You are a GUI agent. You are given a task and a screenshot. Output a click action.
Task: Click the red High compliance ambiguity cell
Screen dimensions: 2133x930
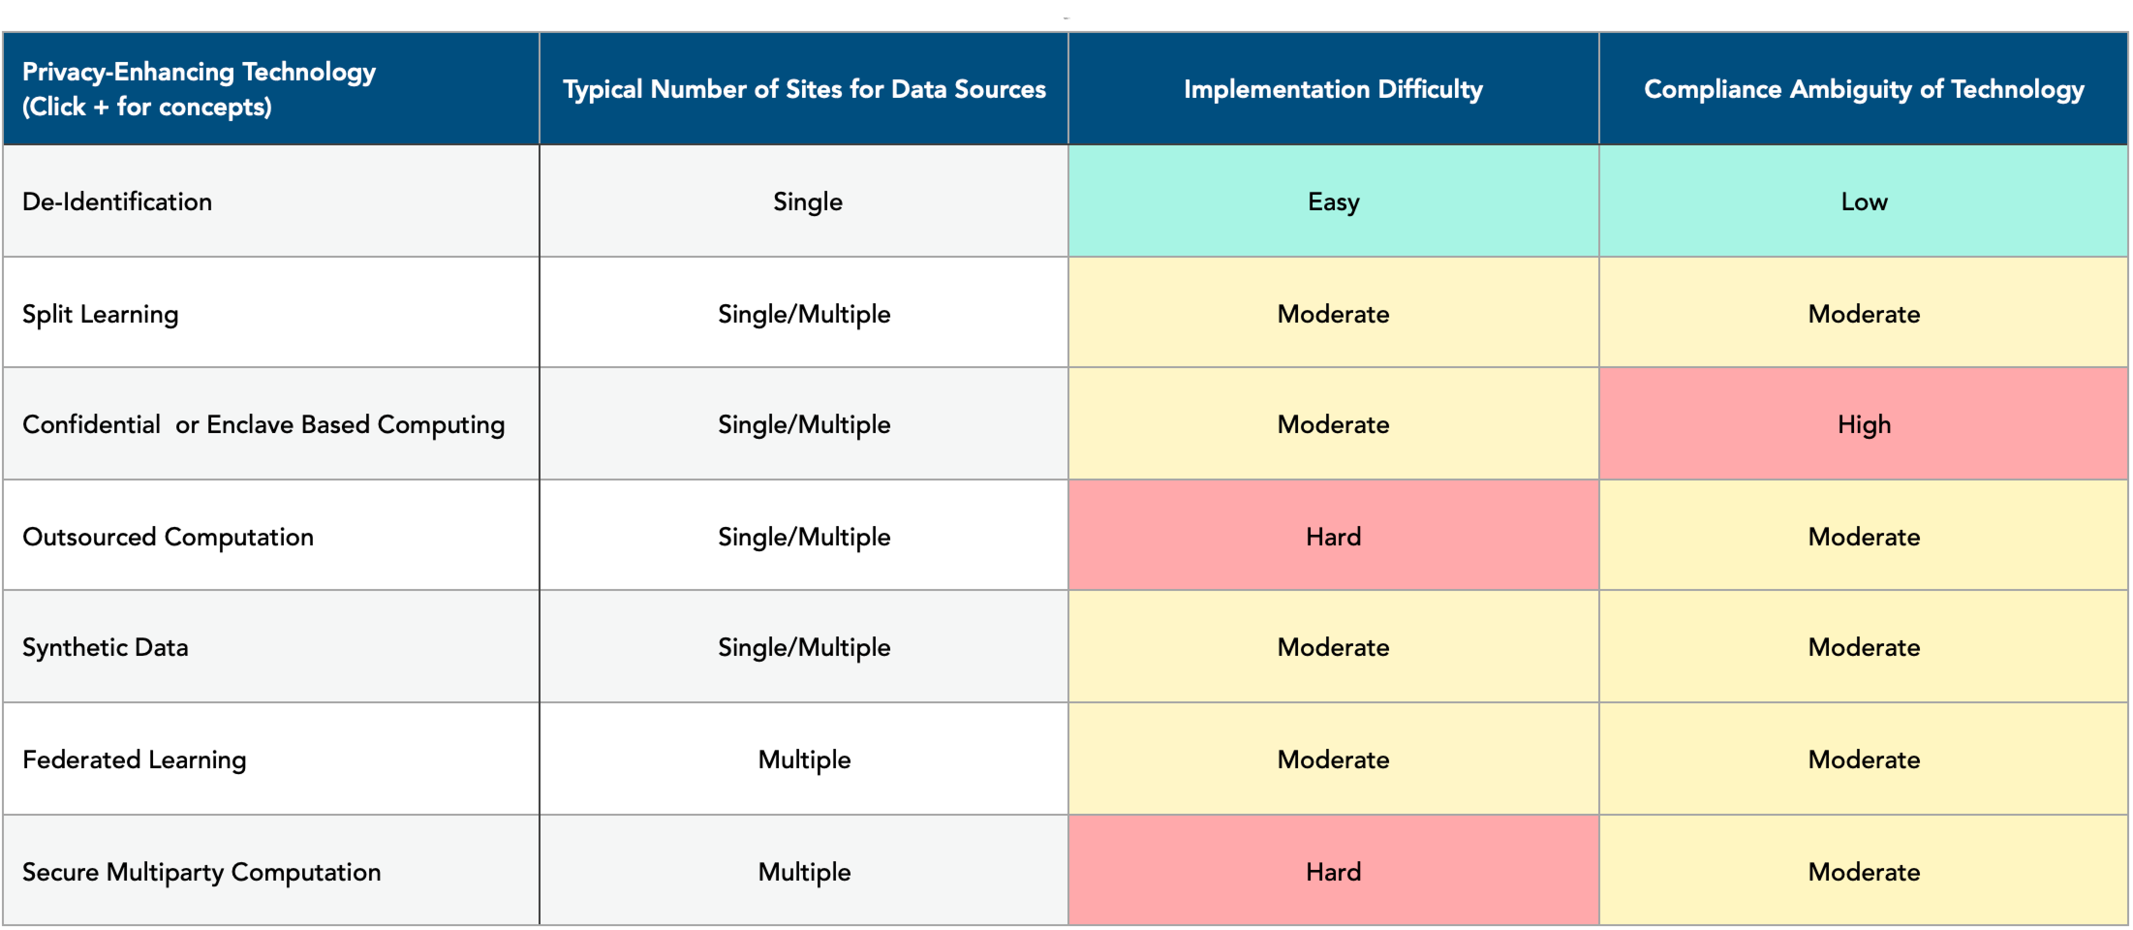(x=1863, y=424)
